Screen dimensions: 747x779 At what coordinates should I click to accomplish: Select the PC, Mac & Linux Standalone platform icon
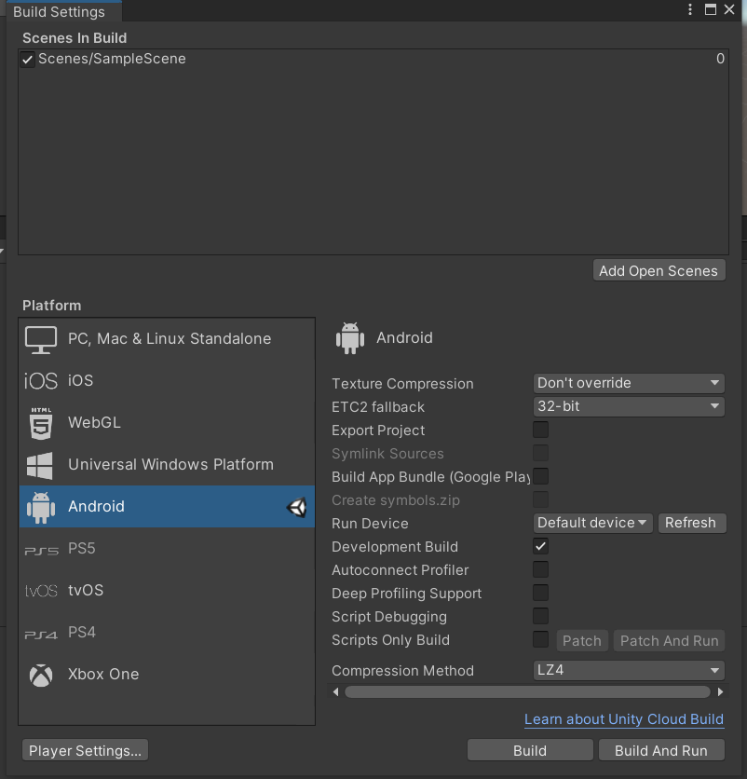click(x=40, y=339)
